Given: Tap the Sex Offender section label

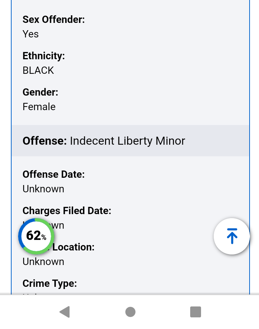Looking at the screenshot, I should 54,20.
